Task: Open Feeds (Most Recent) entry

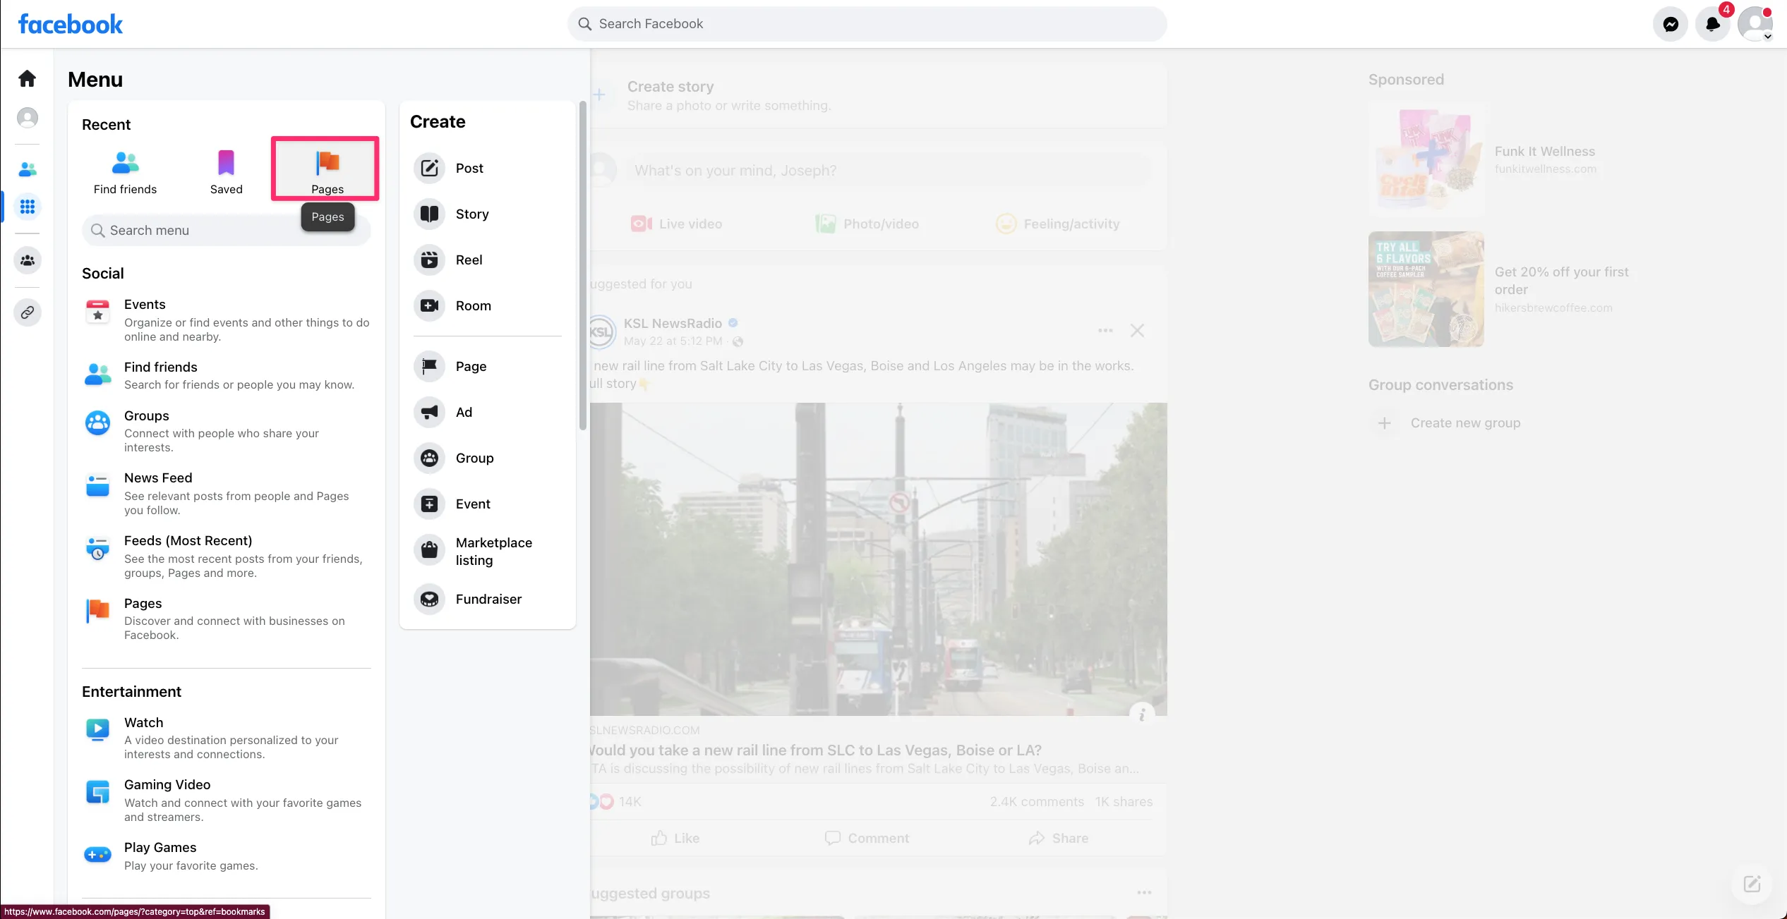Action: (227, 556)
